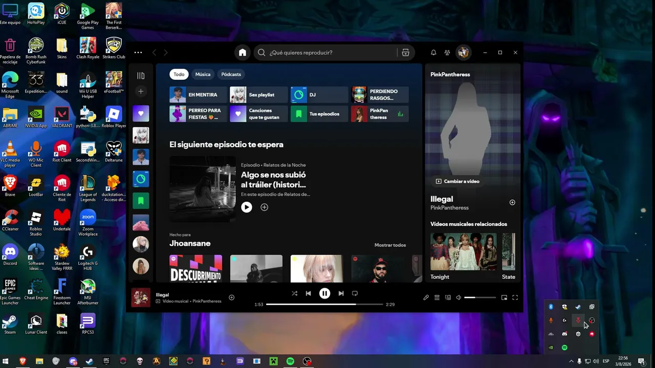Toggle shuffle in the player controls

(294, 293)
